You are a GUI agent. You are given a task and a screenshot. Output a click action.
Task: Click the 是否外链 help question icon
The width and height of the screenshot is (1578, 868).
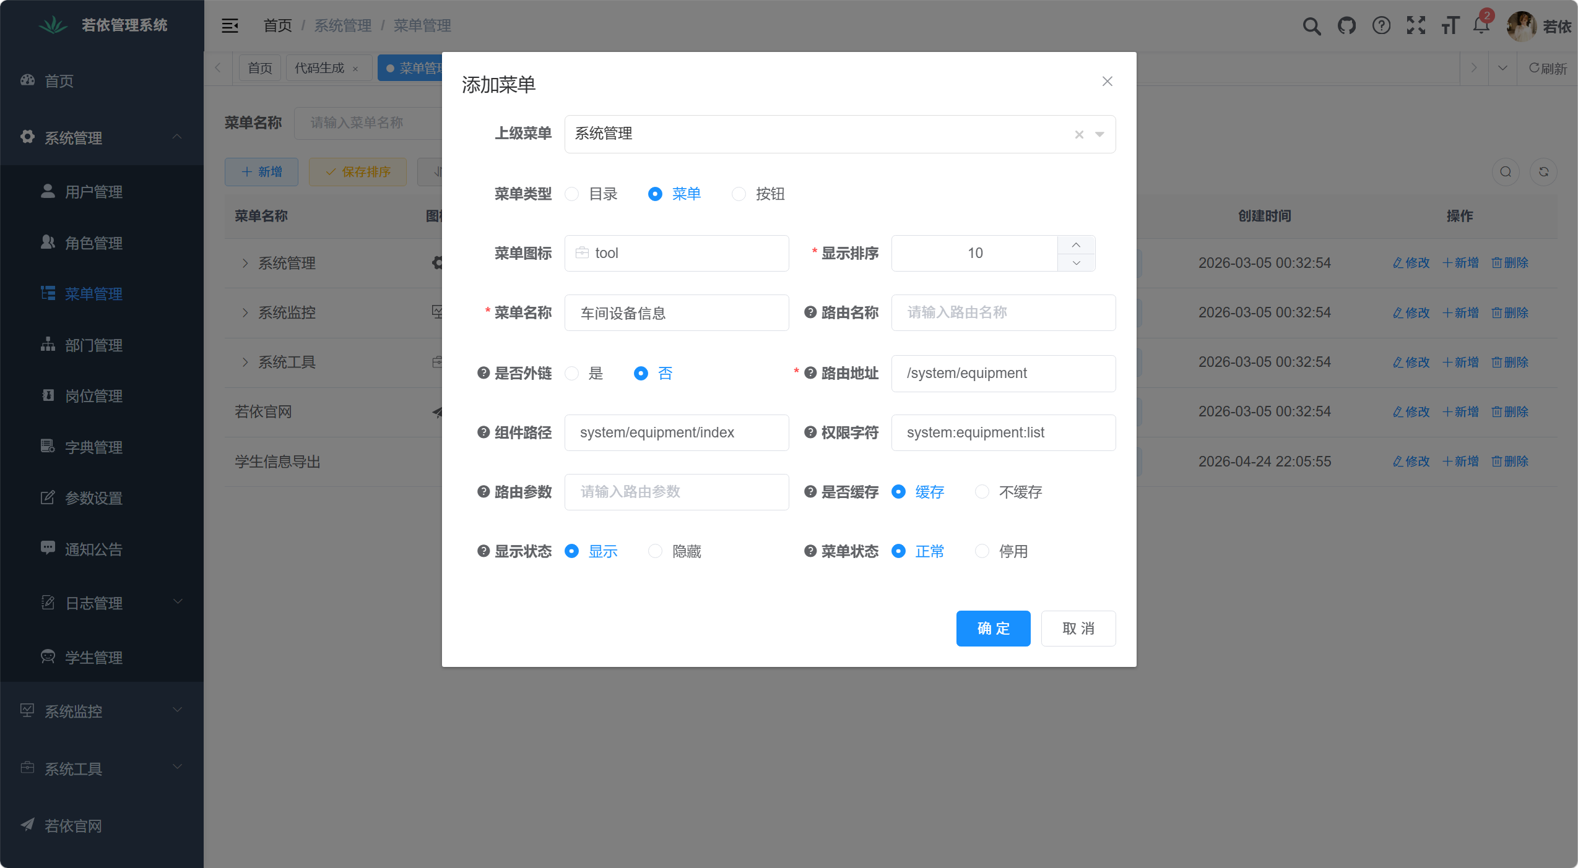[483, 373]
